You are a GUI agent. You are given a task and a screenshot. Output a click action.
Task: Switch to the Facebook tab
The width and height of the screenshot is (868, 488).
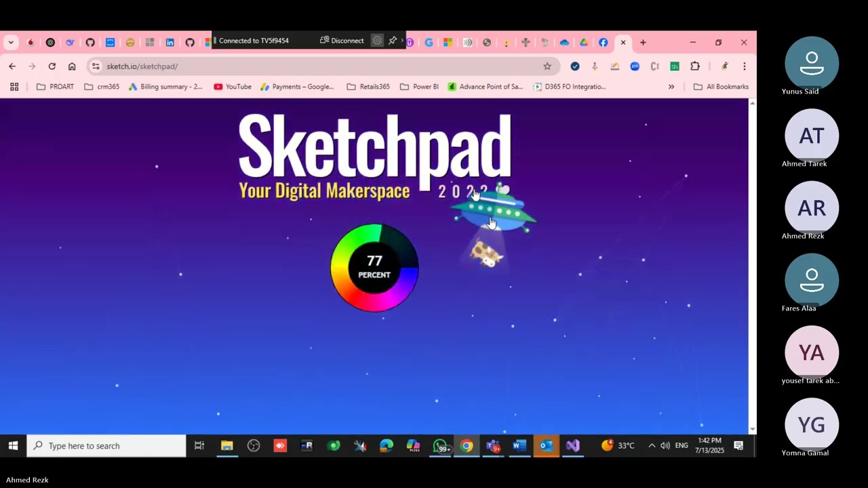tap(603, 43)
